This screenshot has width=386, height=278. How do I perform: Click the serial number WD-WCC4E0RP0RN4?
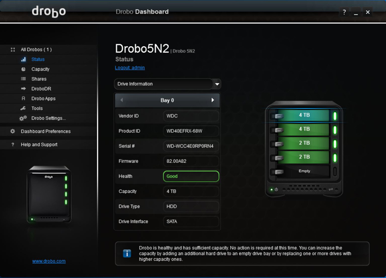click(x=191, y=146)
